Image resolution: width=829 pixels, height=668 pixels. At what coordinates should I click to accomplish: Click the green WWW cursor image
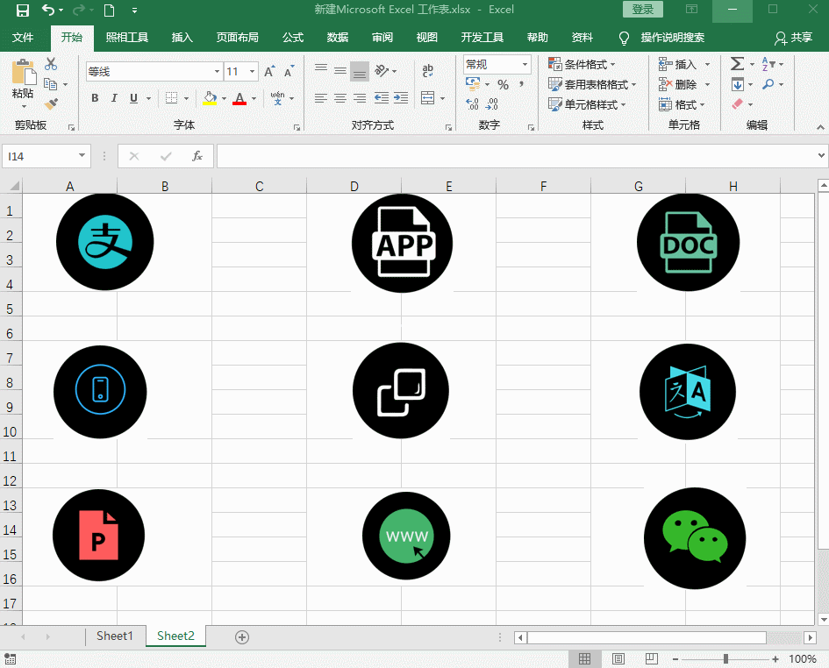point(406,536)
